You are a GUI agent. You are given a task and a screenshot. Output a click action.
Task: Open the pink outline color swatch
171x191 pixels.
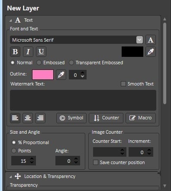click(x=43, y=75)
